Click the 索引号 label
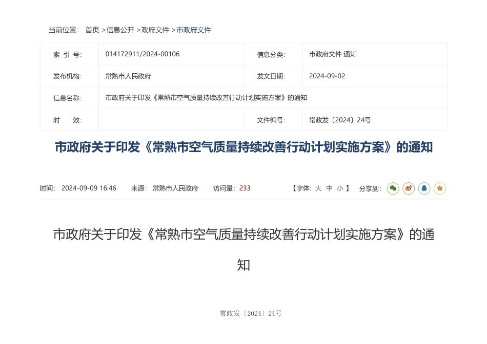487x344 pixels. pyautogui.click(x=67, y=55)
